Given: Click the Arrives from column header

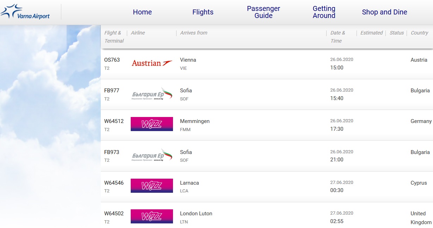Looking at the screenshot, I should pos(193,33).
